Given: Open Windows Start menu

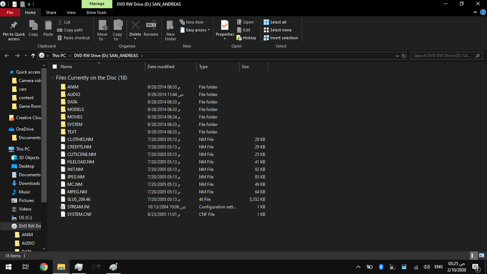Looking at the screenshot, I should (x=8, y=267).
